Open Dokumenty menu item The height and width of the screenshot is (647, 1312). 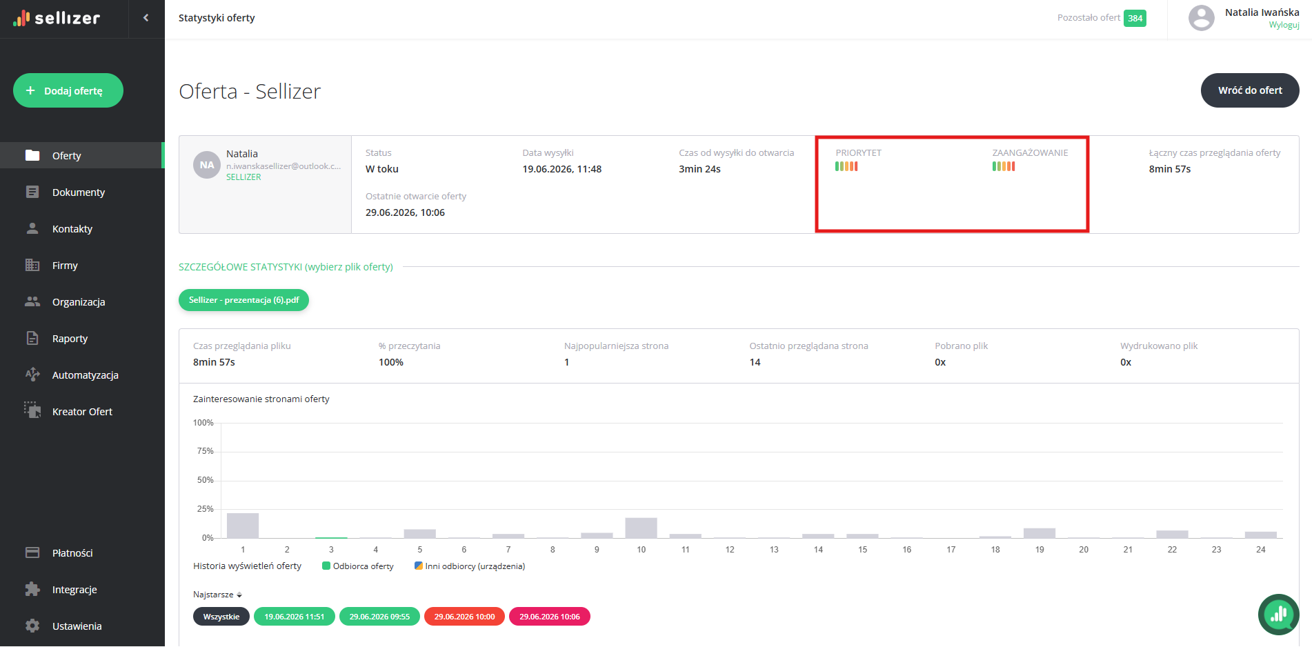[x=79, y=192]
